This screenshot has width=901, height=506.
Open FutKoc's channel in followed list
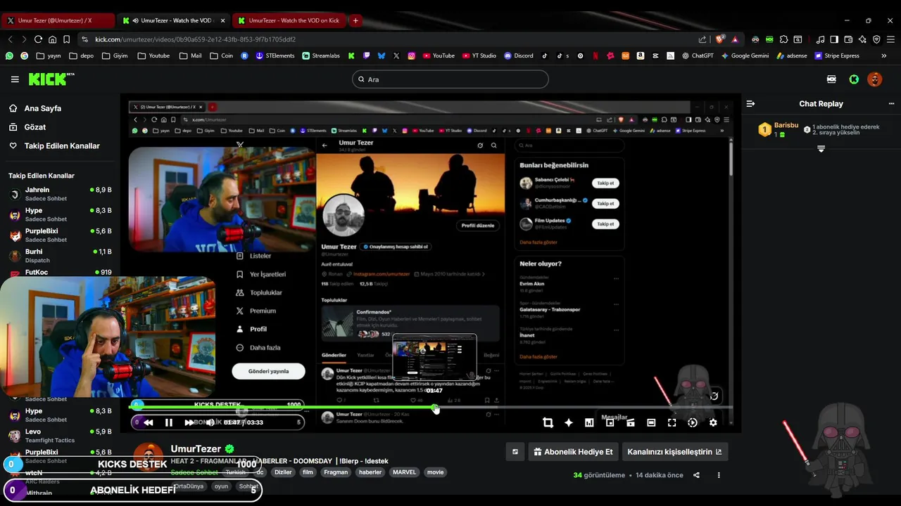60,273
